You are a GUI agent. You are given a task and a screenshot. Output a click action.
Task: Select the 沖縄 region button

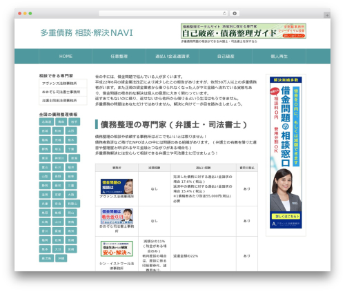(61, 258)
